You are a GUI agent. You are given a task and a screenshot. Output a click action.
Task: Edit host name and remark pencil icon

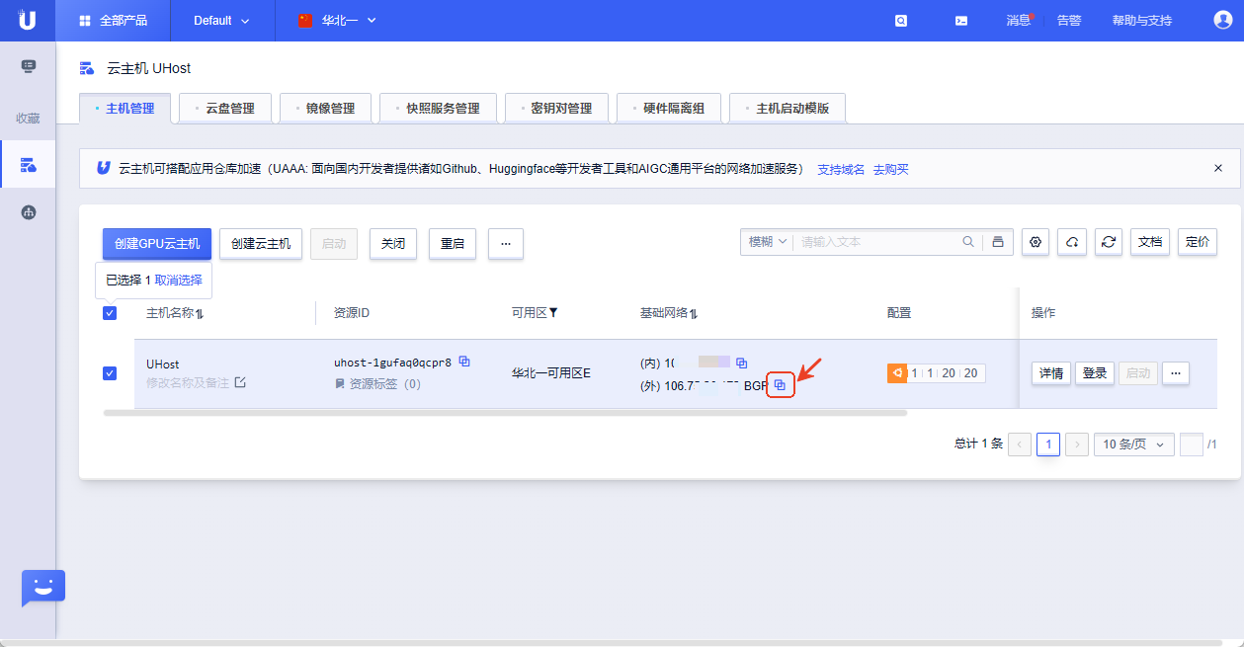[x=240, y=382]
